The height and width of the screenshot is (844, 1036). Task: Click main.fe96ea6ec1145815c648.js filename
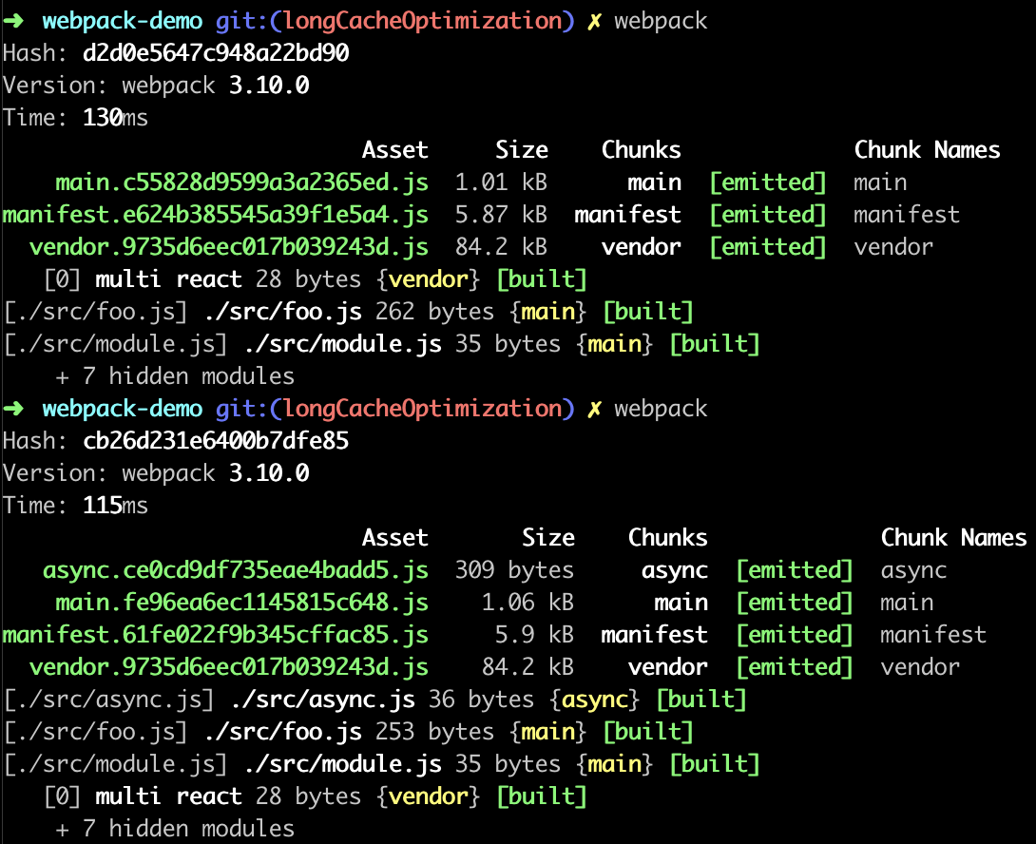click(x=241, y=603)
